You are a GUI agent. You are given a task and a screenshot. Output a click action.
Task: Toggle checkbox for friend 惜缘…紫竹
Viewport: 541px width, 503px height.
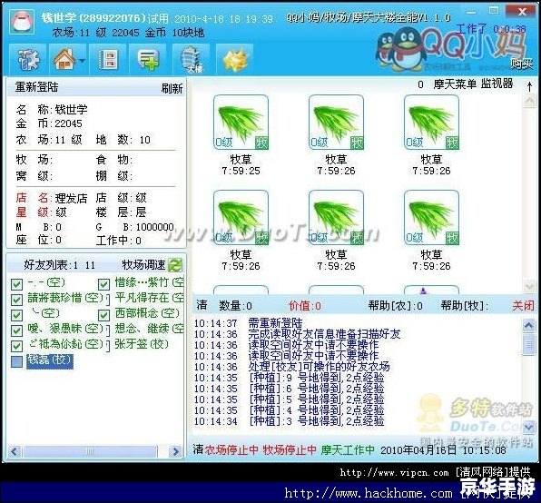pyautogui.click(x=103, y=284)
